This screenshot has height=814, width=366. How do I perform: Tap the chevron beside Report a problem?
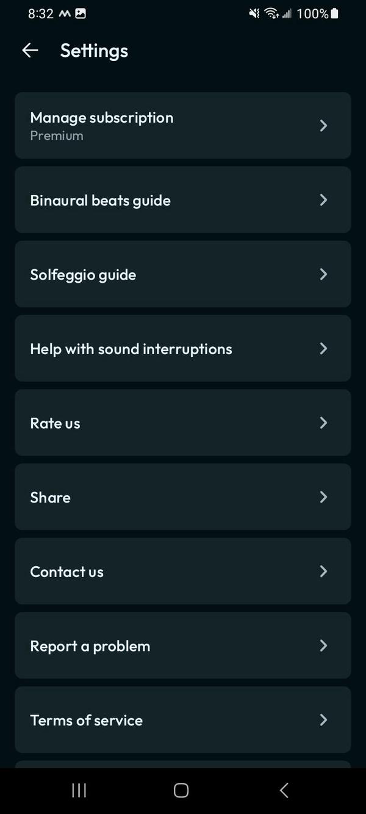click(323, 646)
